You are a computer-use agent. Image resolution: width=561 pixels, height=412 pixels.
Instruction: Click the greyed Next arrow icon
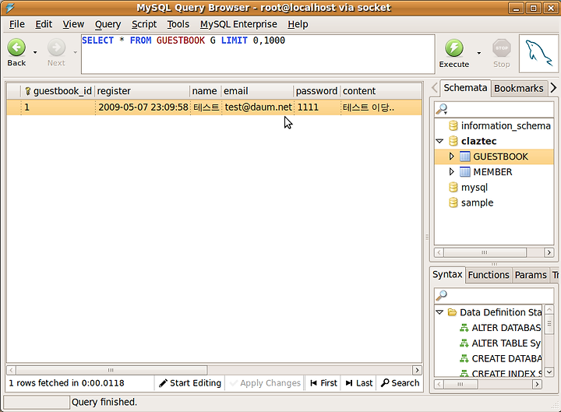(56, 48)
